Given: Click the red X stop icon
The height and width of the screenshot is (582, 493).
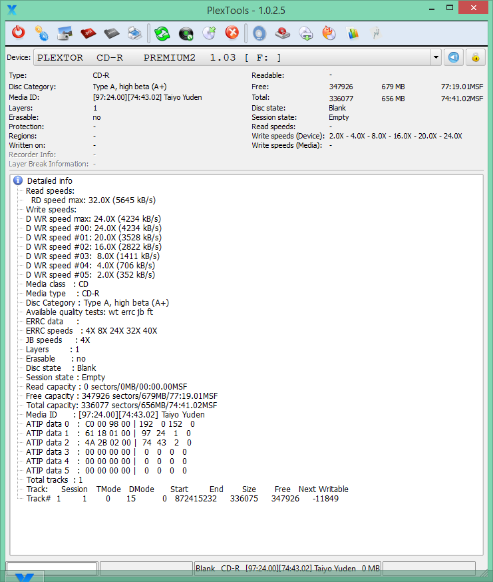Looking at the screenshot, I should pyautogui.click(x=232, y=33).
